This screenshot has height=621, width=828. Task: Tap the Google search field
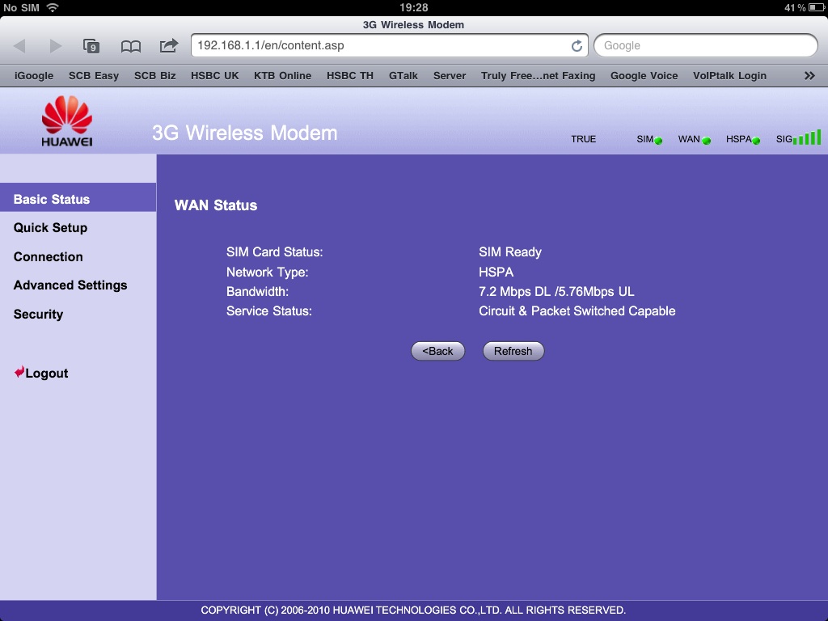click(x=705, y=45)
